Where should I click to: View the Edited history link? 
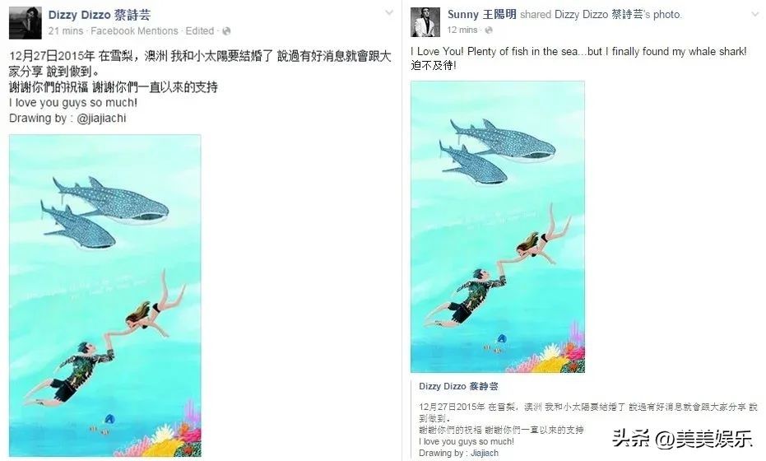coord(200,31)
